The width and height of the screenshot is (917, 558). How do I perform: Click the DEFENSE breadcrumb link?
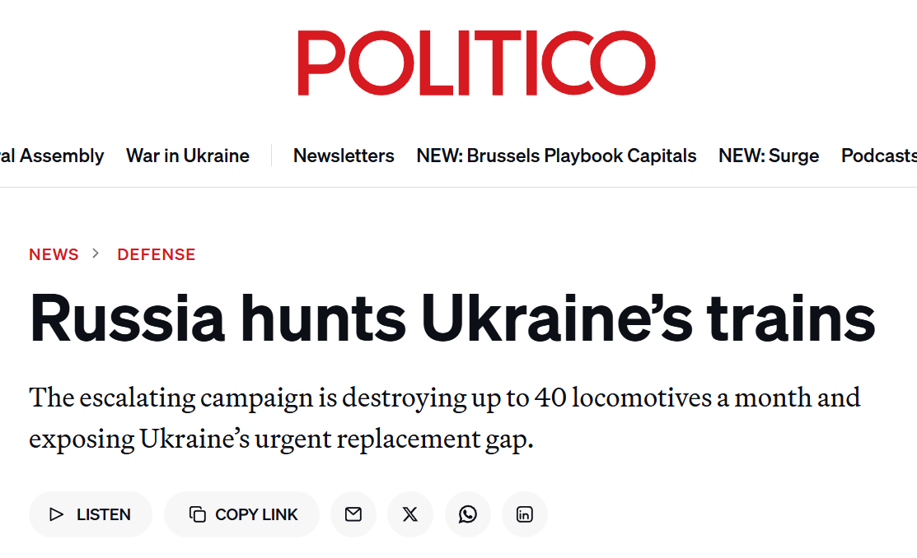(x=157, y=254)
